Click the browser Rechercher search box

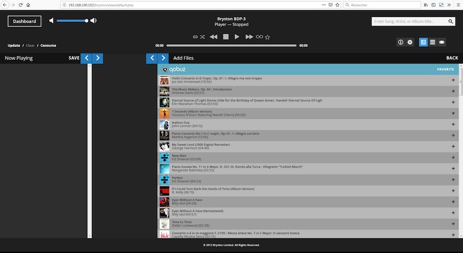tap(382, 5)
